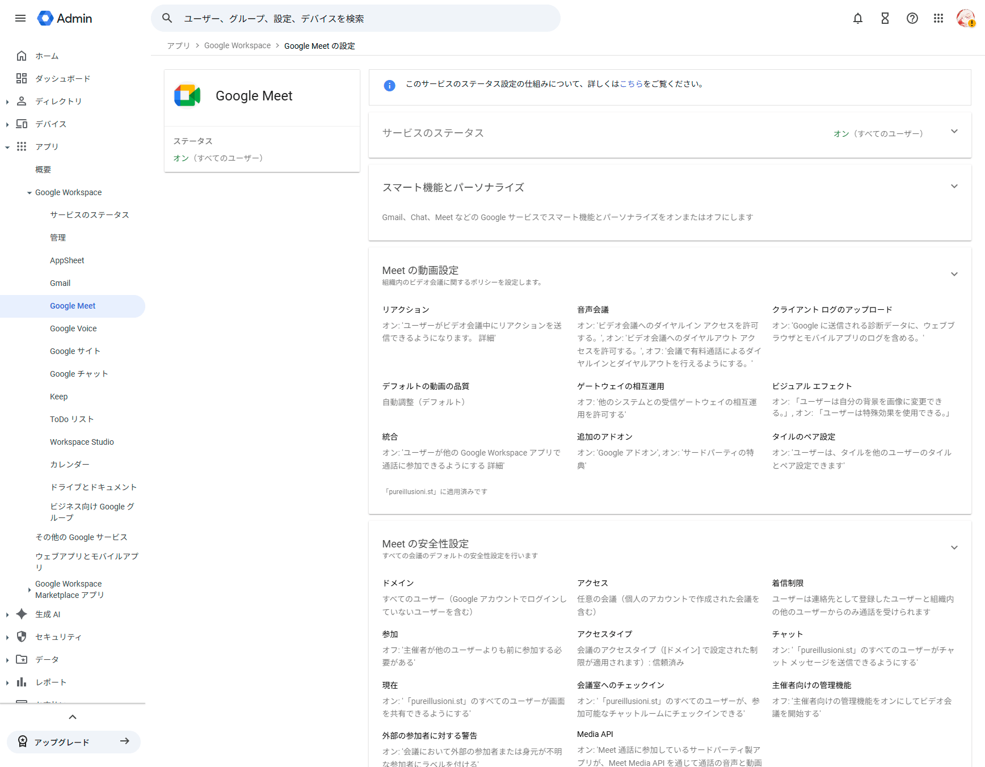
Task: Click the user account avatar
Action: pyautogui.click(x=965, y=18)
